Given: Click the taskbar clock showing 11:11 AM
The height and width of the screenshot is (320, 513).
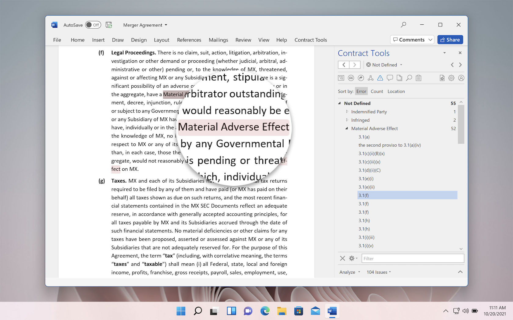Looking at the screenshot, I should tap(495, 311).
